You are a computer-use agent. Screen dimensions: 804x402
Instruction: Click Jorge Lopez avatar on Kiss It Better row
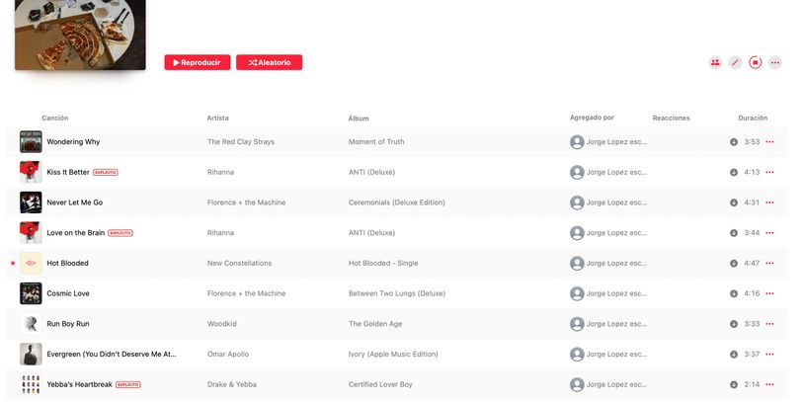(x=577, y=172)
